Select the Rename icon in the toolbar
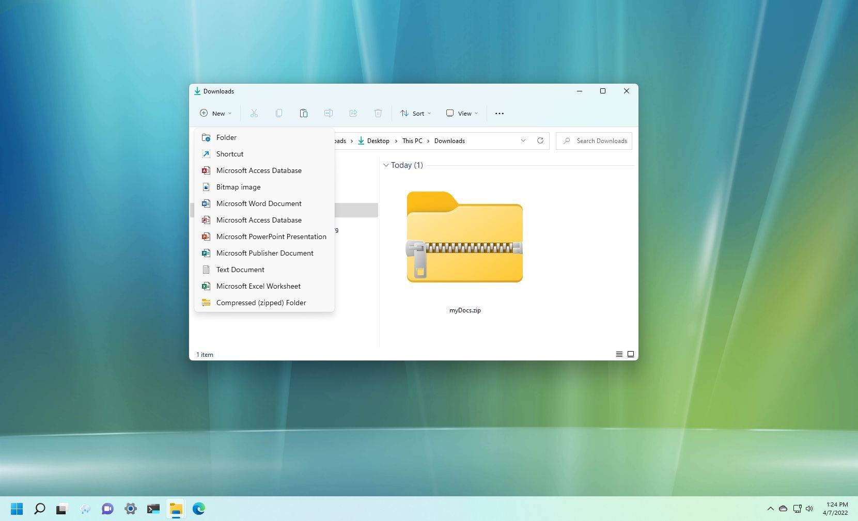This screenshot has height=521, width=858. [328, 113]
